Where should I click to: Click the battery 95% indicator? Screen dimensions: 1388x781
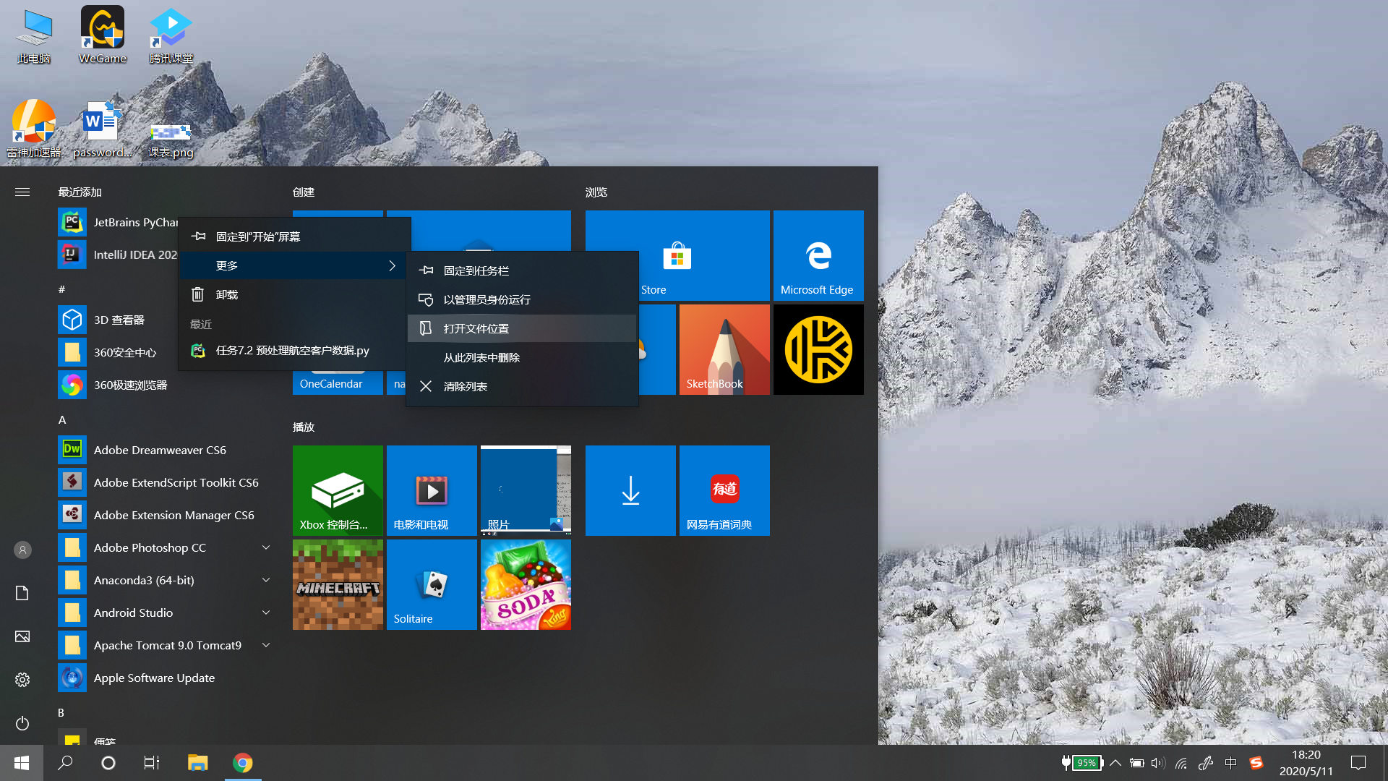1081,763
